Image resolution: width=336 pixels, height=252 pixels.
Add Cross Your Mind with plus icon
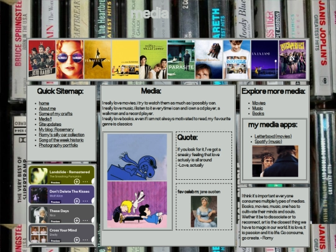pyautogui.click(x=77, y=240)
